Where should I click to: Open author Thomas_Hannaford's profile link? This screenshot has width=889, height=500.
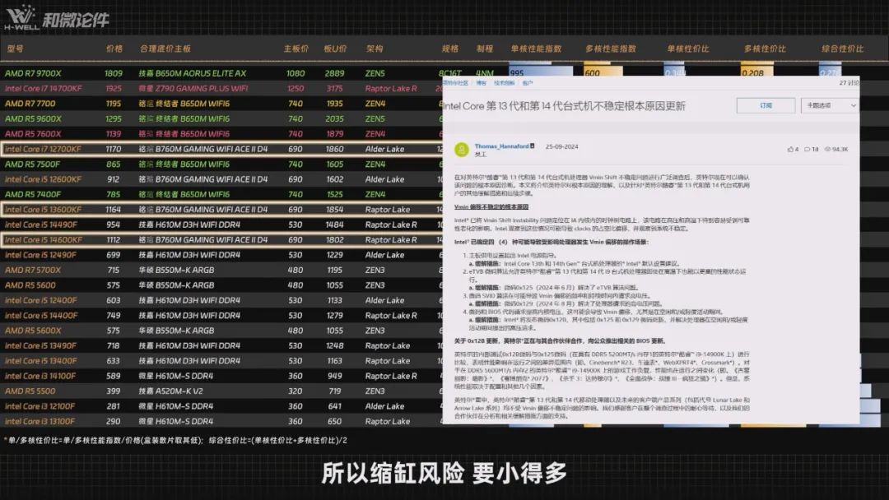click(501, 146)
